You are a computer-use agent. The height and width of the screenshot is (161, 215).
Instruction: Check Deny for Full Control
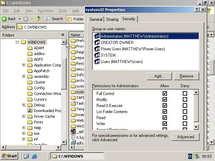[x=185, y=94]
